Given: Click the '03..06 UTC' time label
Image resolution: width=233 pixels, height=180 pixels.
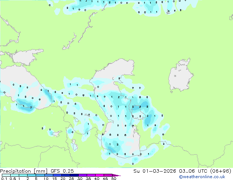Looking at the screenshot, I should 193,171.
